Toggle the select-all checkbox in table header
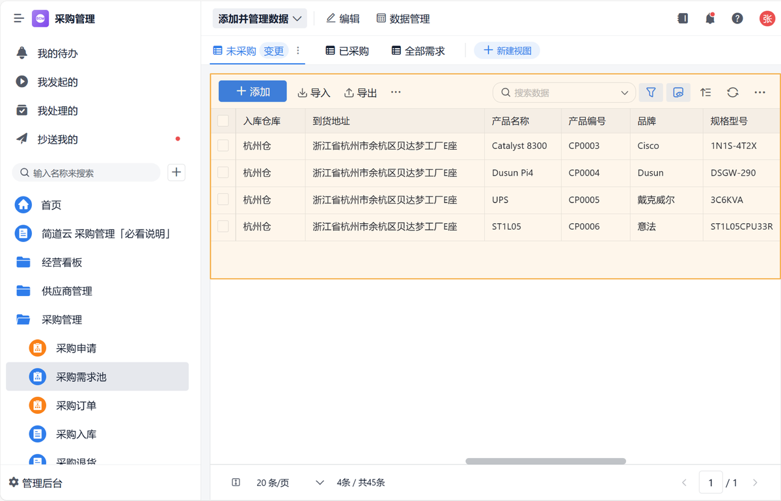 click(x=223, y=121)
